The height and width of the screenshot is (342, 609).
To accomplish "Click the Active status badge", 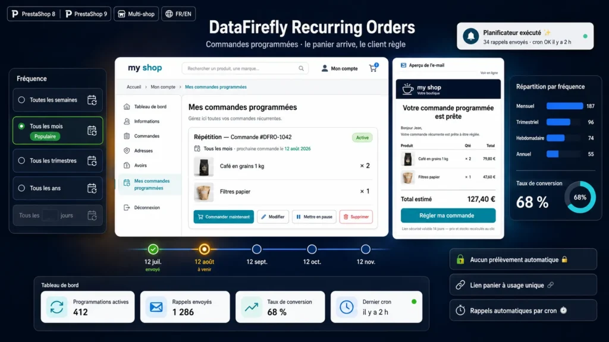I will 362,138.
